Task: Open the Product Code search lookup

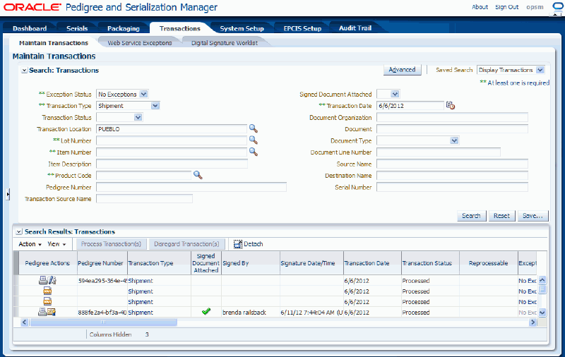Action: 198,175
